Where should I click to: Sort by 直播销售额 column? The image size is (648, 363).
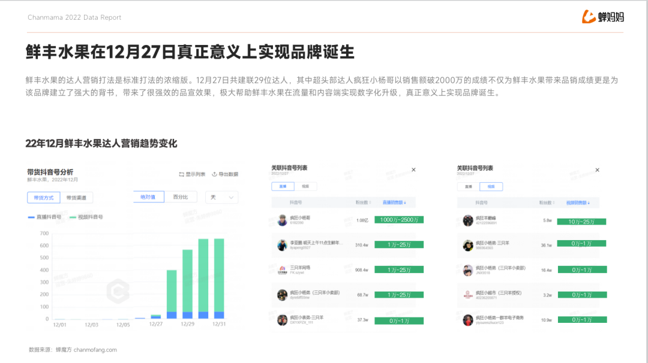pos(394,202)
